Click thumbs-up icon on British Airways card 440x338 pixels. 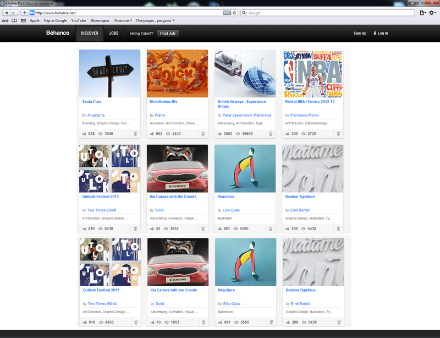(219, 134)
